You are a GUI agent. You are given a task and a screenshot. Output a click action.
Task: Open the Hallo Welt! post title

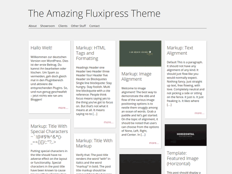pyautogui.click(x=43, y=48)
